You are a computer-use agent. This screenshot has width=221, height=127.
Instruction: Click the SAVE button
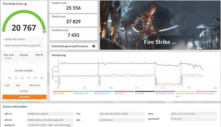tap(18, 85)
